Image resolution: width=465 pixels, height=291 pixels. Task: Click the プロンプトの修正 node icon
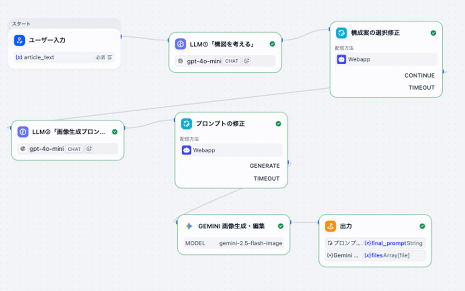pos(187,124)
